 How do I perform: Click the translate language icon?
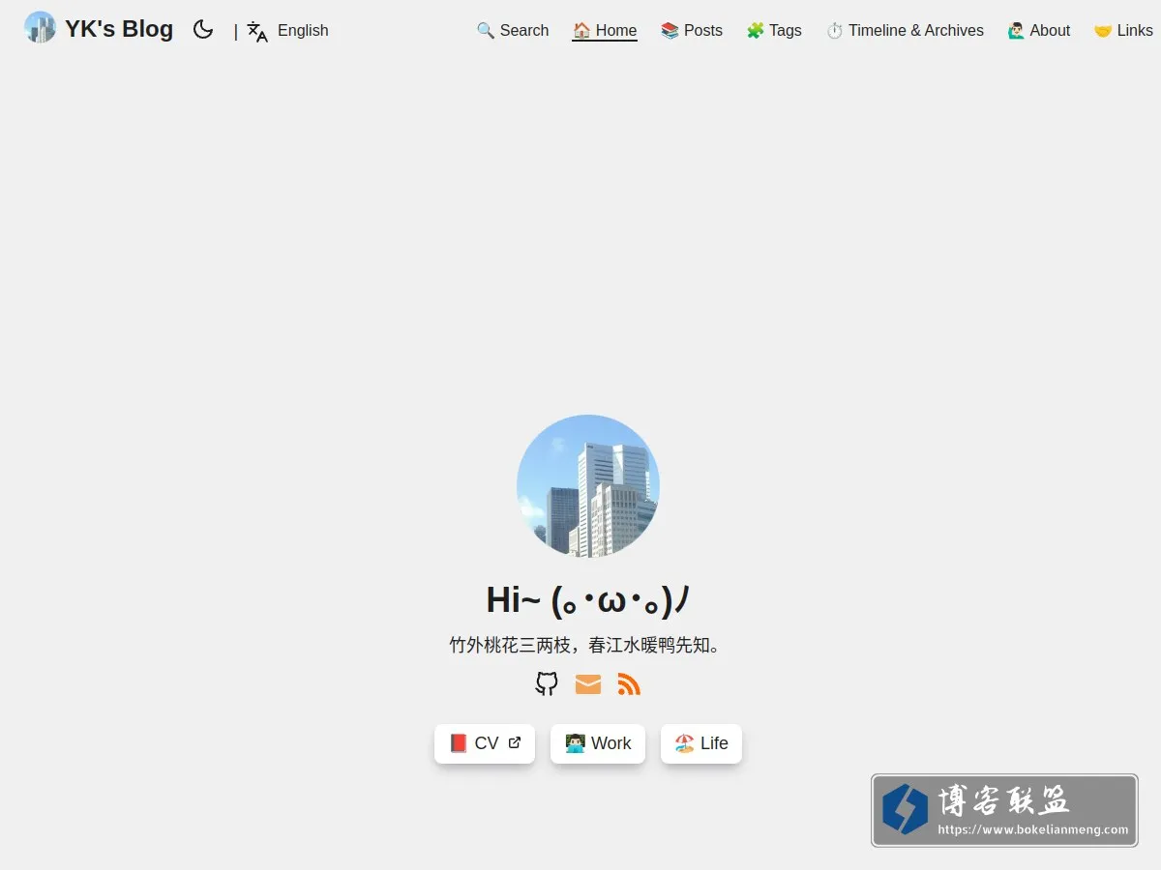click(257, 31)
